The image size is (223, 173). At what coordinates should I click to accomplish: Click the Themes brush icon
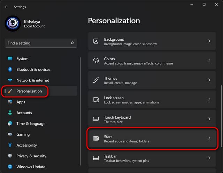(96, 80)
